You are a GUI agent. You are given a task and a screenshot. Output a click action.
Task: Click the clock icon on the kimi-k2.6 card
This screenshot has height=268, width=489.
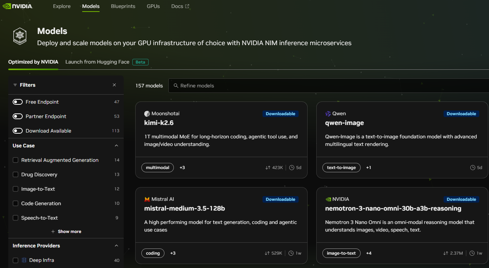point(292,168)
